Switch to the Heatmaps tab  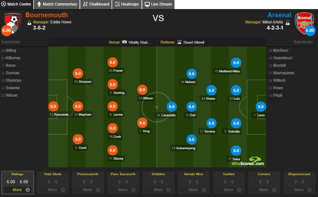pos(127,4)
